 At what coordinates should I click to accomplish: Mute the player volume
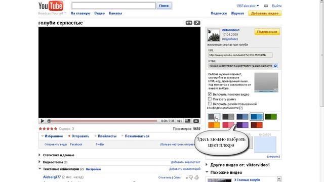pos(180,121)
